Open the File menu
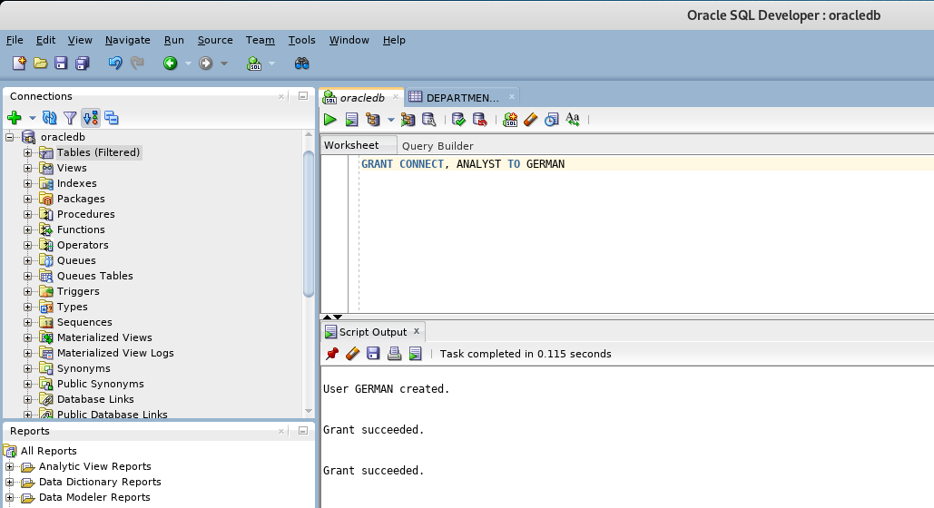 coord(15,40)
